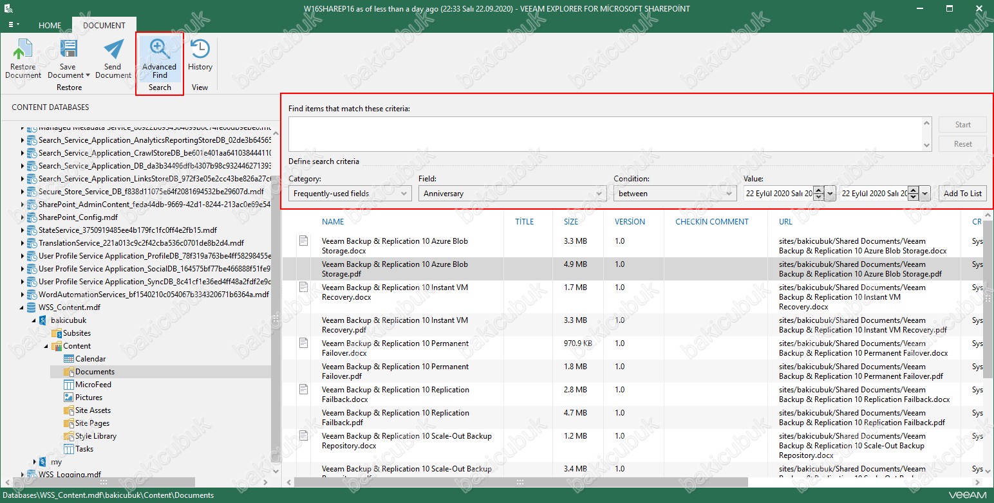The width and height of the screenshot is (994, 503).
Task: Click Replication Failback.docx file icon
Action: 303,389
